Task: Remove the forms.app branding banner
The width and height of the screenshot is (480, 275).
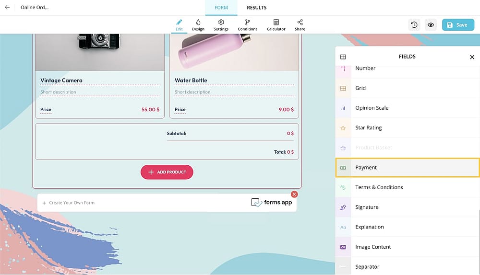Action: 294,194
